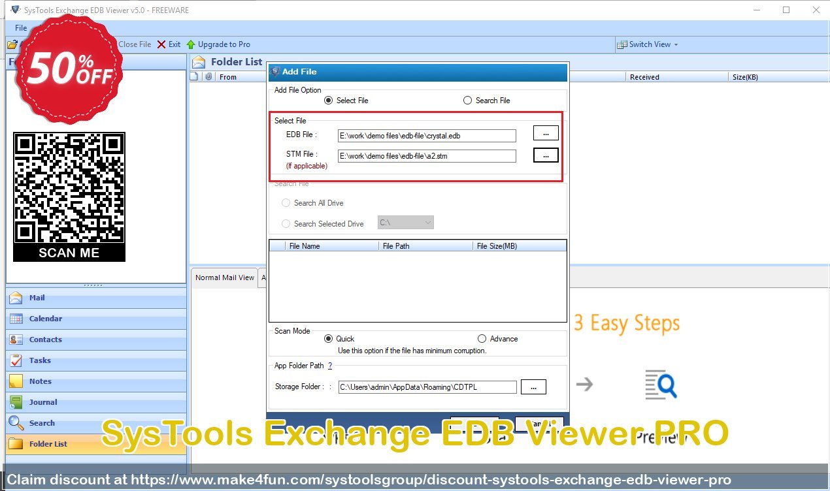The height and width of the screenshot is (491, 830).
Task: Open the Journal section icon
Action: point(16,402)
